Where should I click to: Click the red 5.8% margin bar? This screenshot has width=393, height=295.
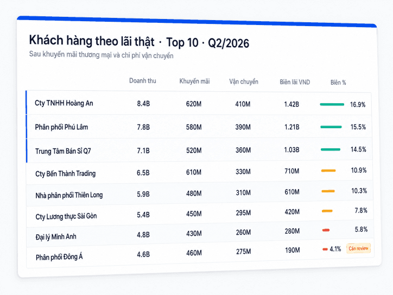point(326,230)
